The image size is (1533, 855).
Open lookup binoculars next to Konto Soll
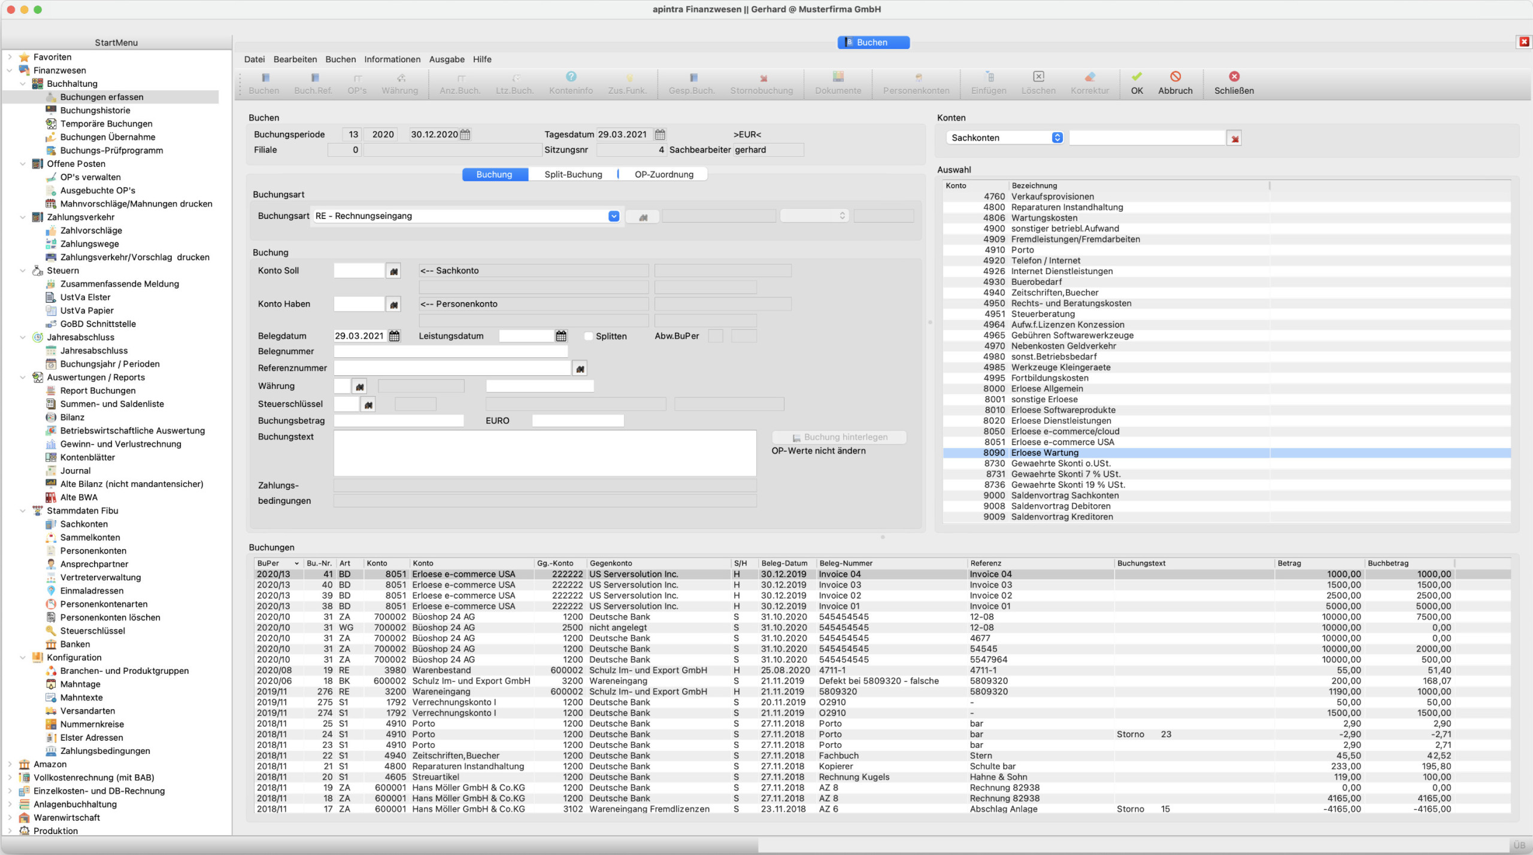point(393,272)
